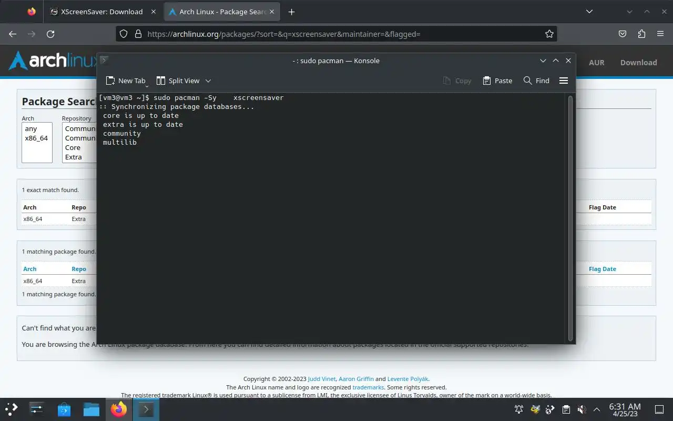Click Paste in Konsole toolbar
This screenshot has height=421, width=673.
pos(497,81)
